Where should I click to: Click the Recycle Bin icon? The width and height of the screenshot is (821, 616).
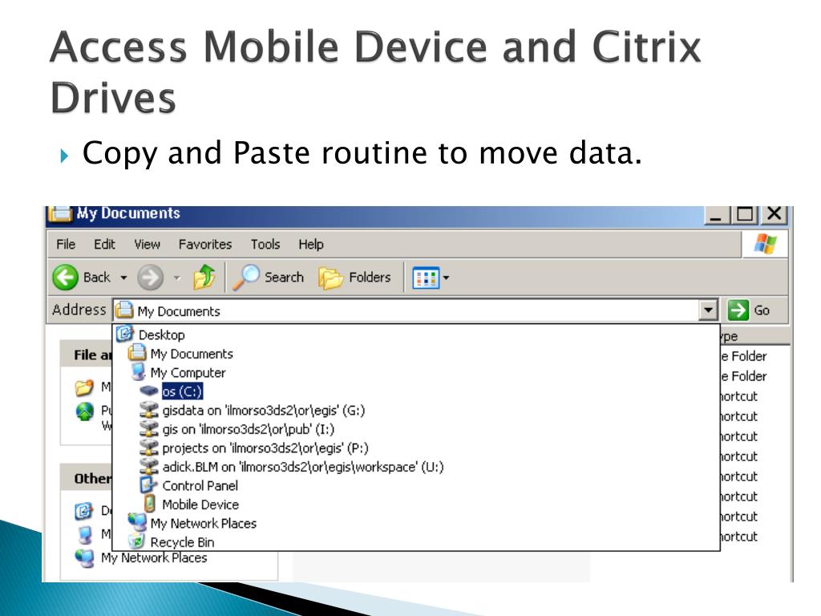click(136, 541)
